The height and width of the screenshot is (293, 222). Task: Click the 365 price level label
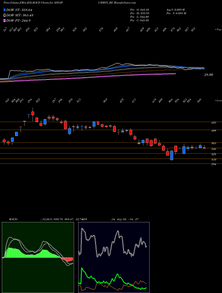[x=214, y=143]
